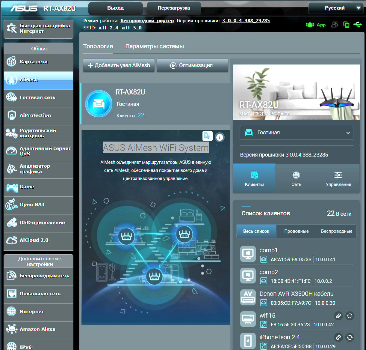Click the AiMesh sidebar icon
Viewport: 366px width, 350px height.
click(12, 80)
